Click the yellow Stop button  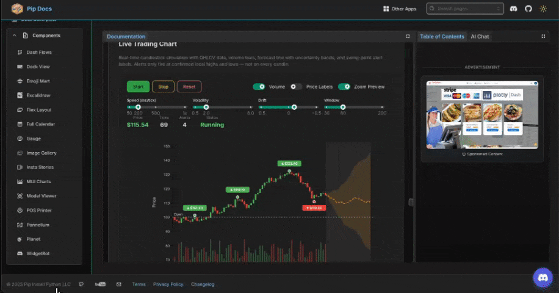pos(164,87)
